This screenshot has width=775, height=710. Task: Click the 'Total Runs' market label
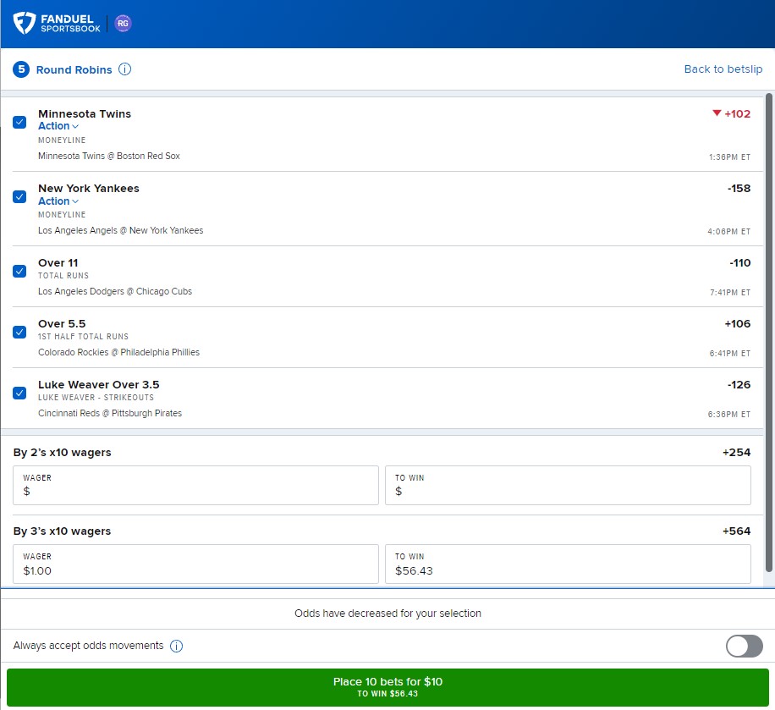tap(63, 276)
